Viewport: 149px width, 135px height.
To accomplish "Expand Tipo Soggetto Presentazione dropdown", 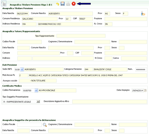I will click(38, 102).
